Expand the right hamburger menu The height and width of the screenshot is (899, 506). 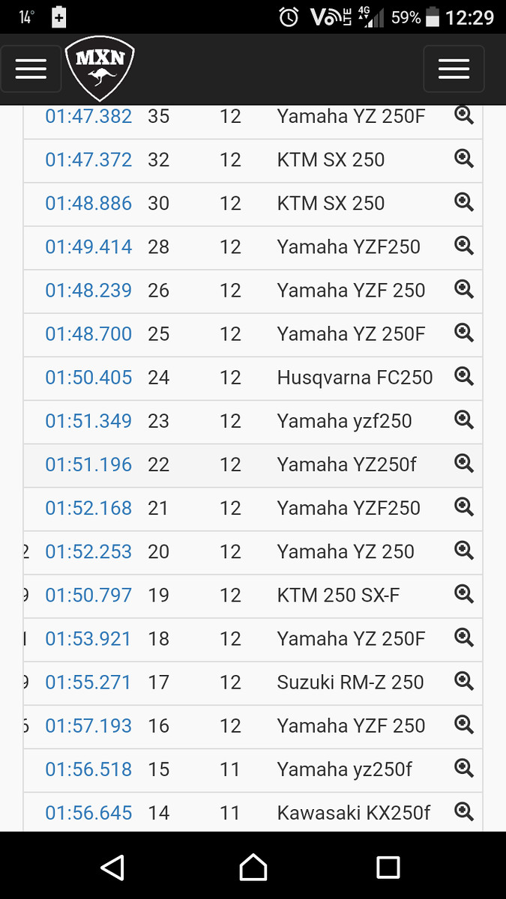click(454, 69)
